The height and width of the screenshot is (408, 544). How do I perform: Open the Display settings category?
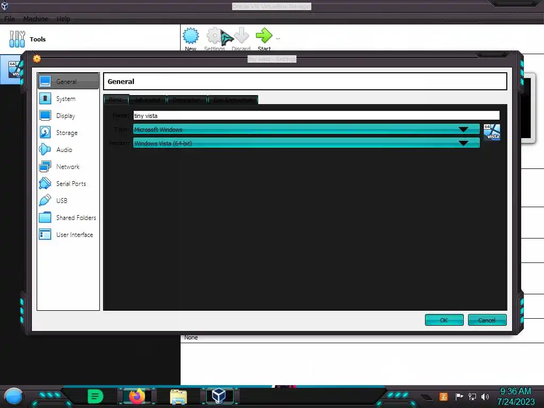68,115
